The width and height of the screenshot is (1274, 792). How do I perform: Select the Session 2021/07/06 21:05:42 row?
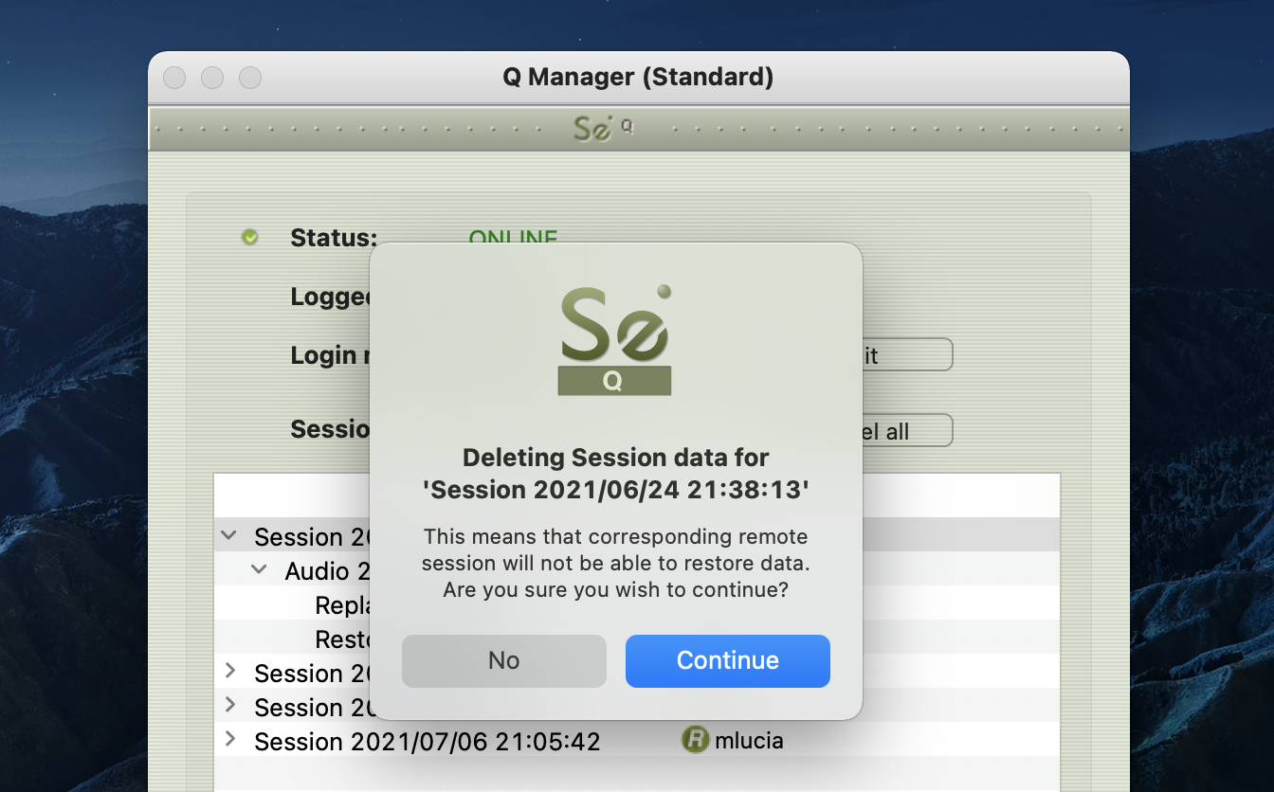click(427, 741)
